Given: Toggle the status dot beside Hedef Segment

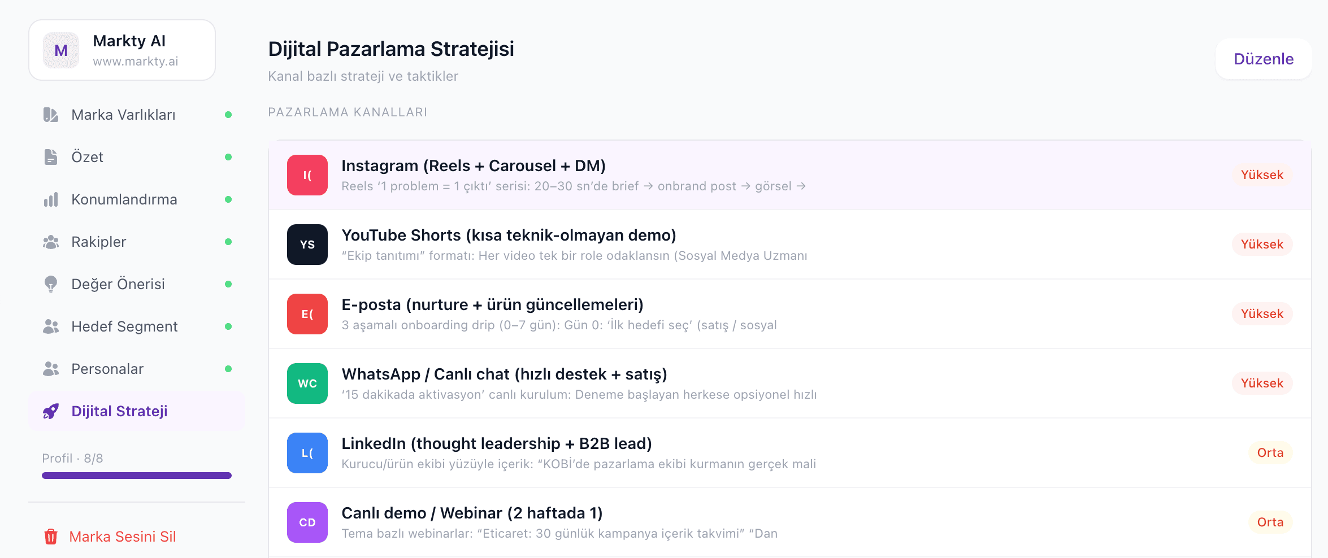Looking at the screenshot, I should click(228, 326).
